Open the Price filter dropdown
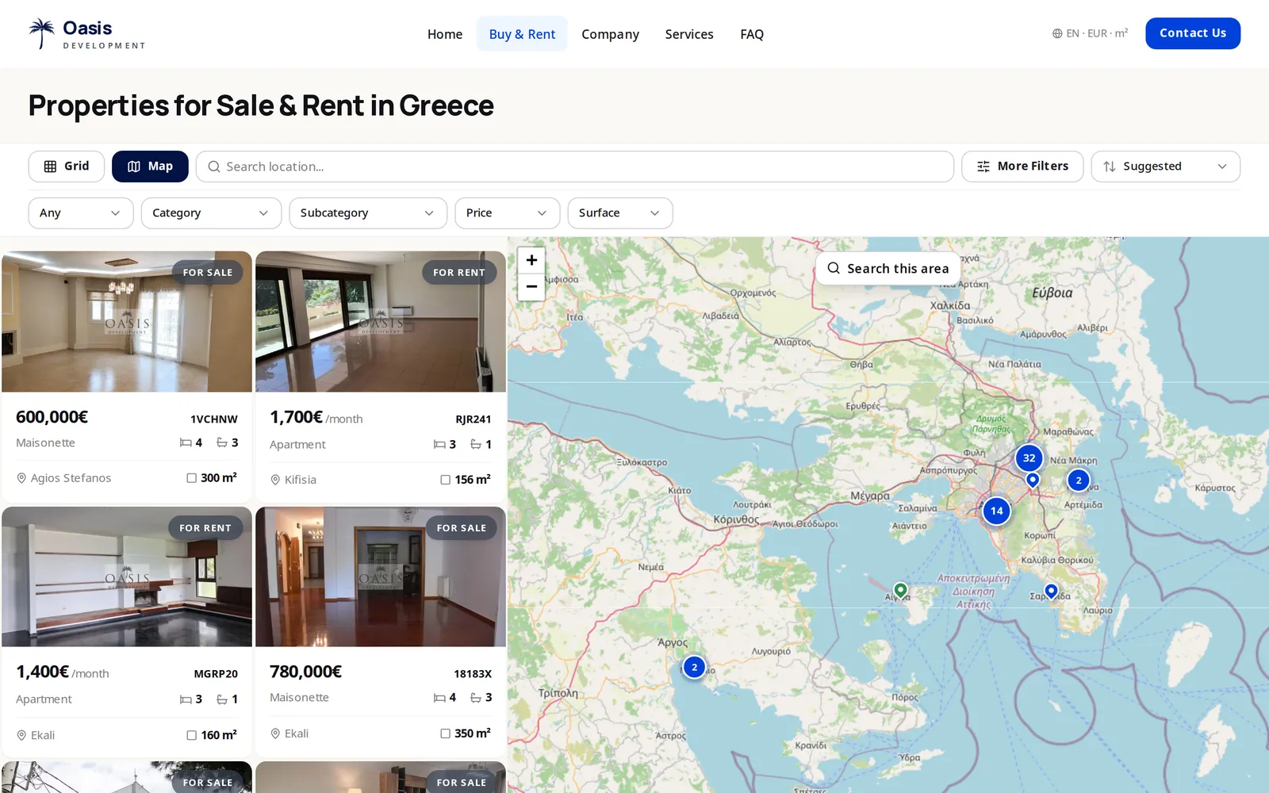The image size is (1269, 793). [508, 213]
